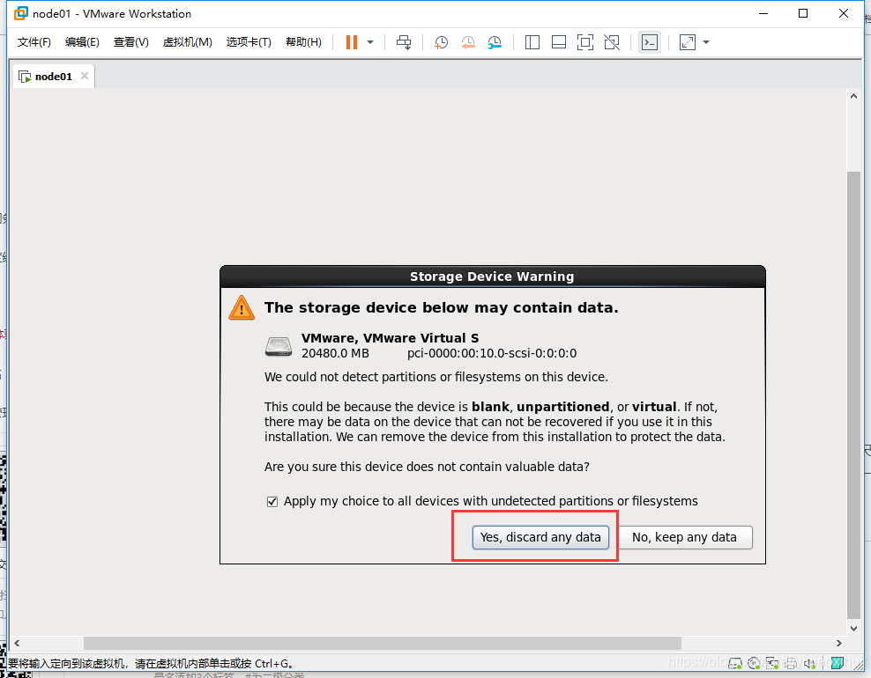Open the 虚拟机(M) menu
The image size is (871, 678).
click(x=187, y=42)
